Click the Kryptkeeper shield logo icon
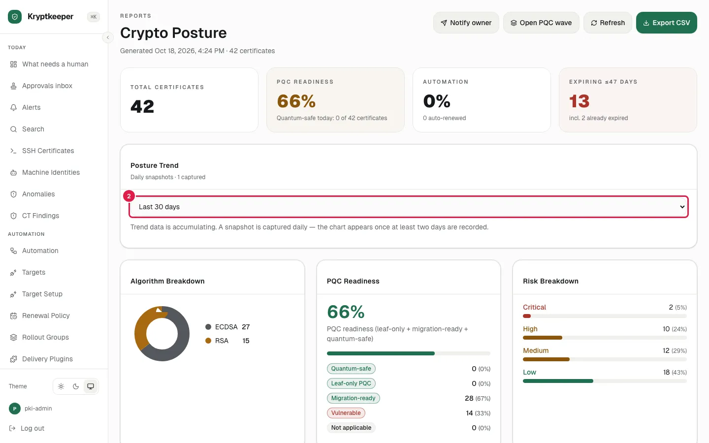This screenshot has height=443, width=709. [15, 17]
